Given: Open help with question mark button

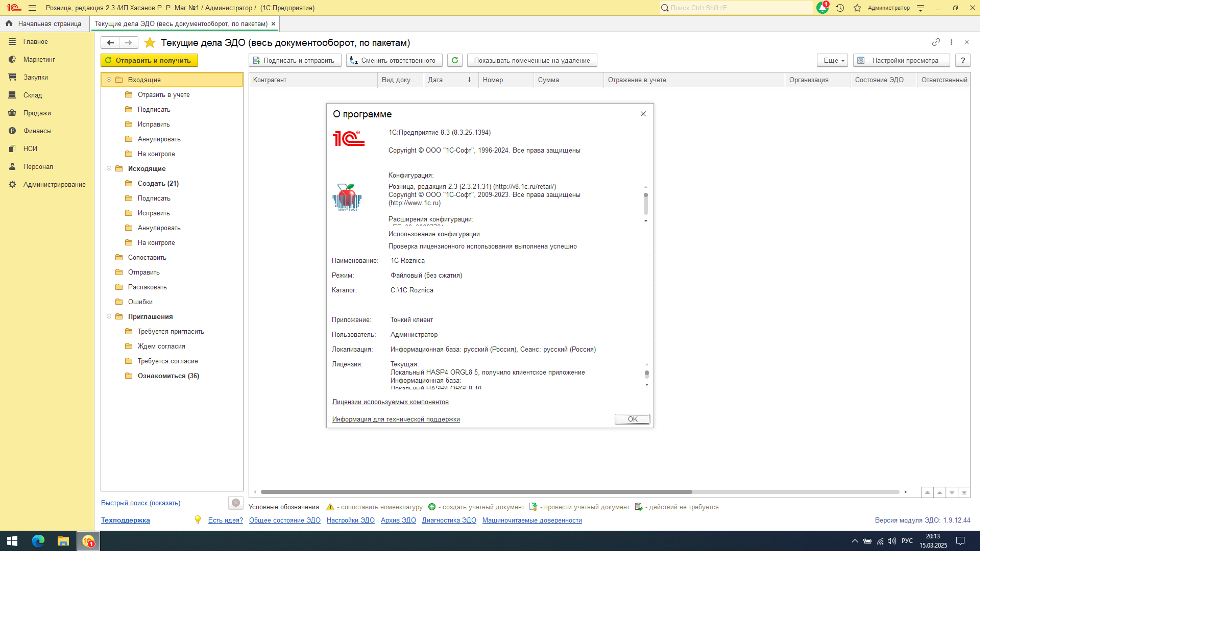Looking at the screenshot, I should 962,60.
